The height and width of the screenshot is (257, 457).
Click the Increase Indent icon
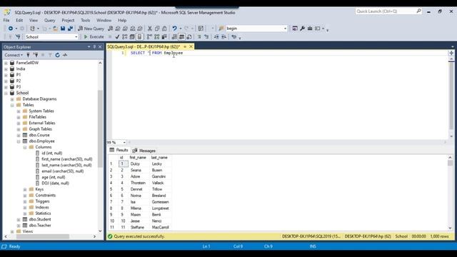224,36
